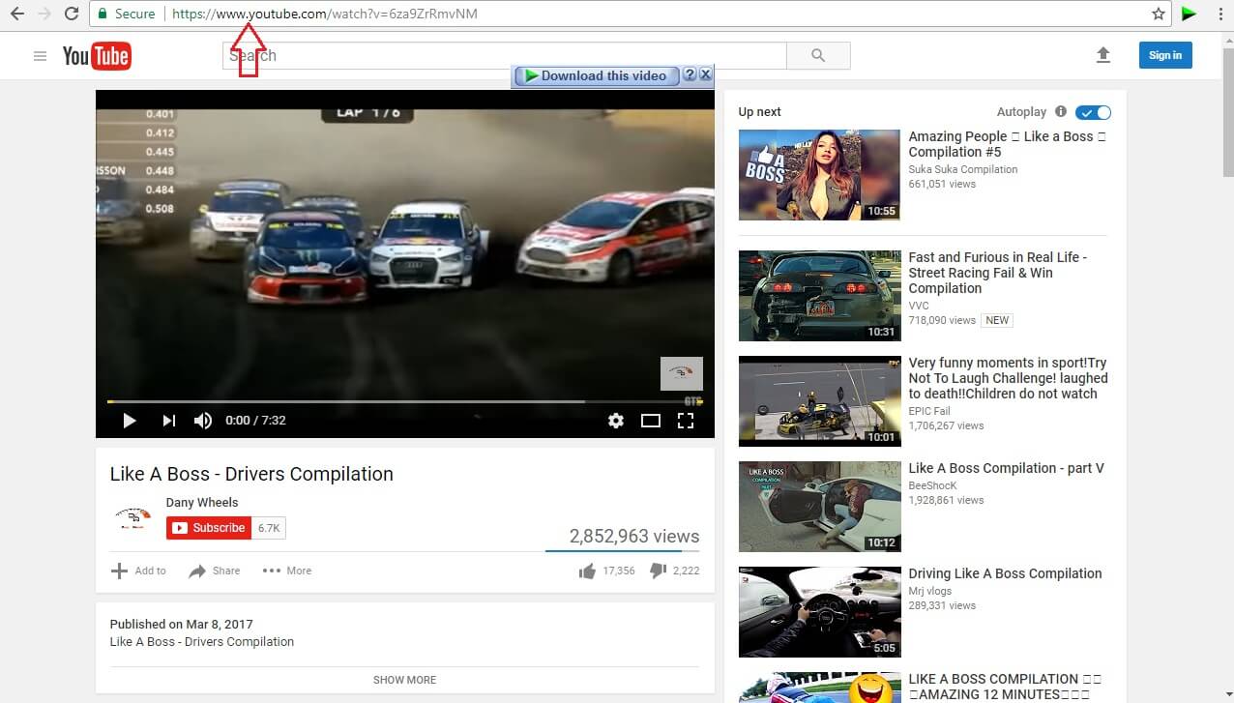Click in the YouTube search field
Image resolution: width=1234 pixels, height=703 pixels.
504,55
